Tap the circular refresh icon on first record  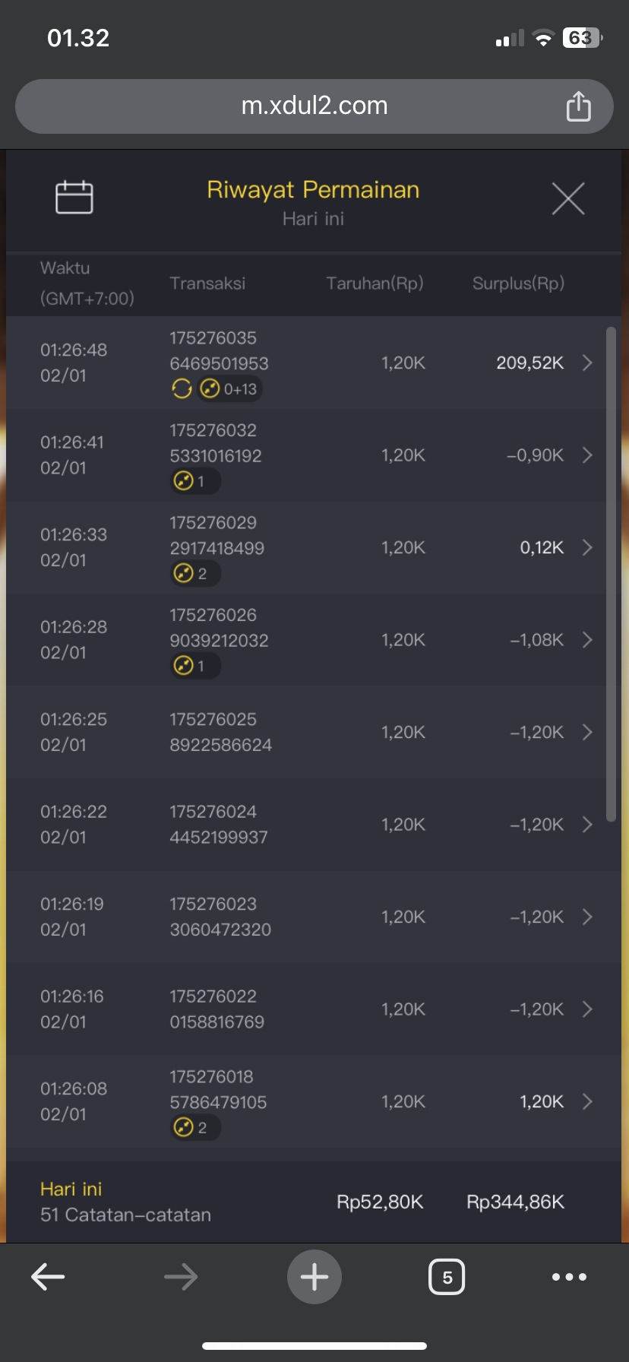182,389
